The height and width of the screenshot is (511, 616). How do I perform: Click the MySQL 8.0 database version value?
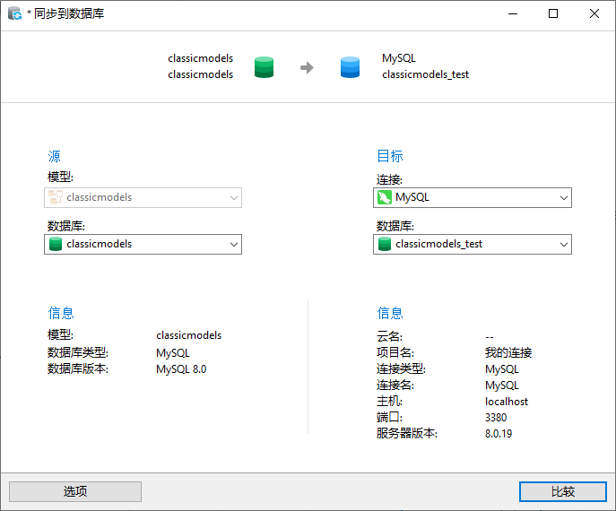click(x=181, y=369)
